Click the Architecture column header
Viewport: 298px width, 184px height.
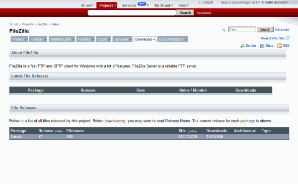pos(245,131)
